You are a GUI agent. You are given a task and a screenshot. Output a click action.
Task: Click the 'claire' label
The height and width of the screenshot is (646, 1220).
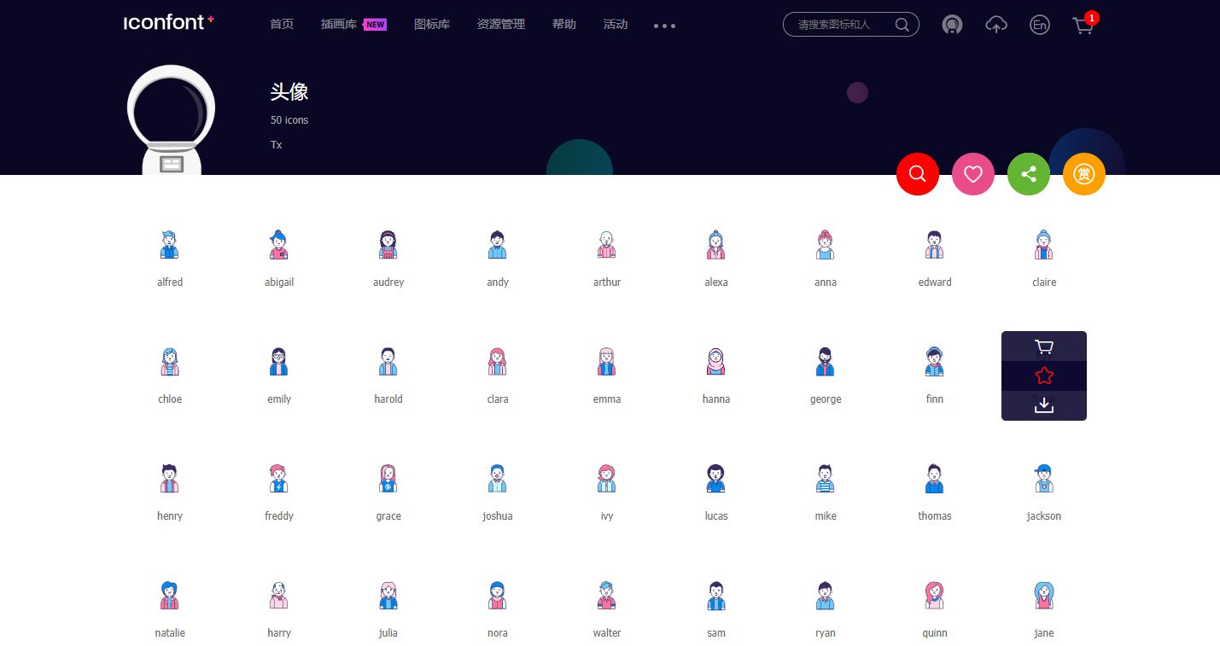pos(1044,282)
